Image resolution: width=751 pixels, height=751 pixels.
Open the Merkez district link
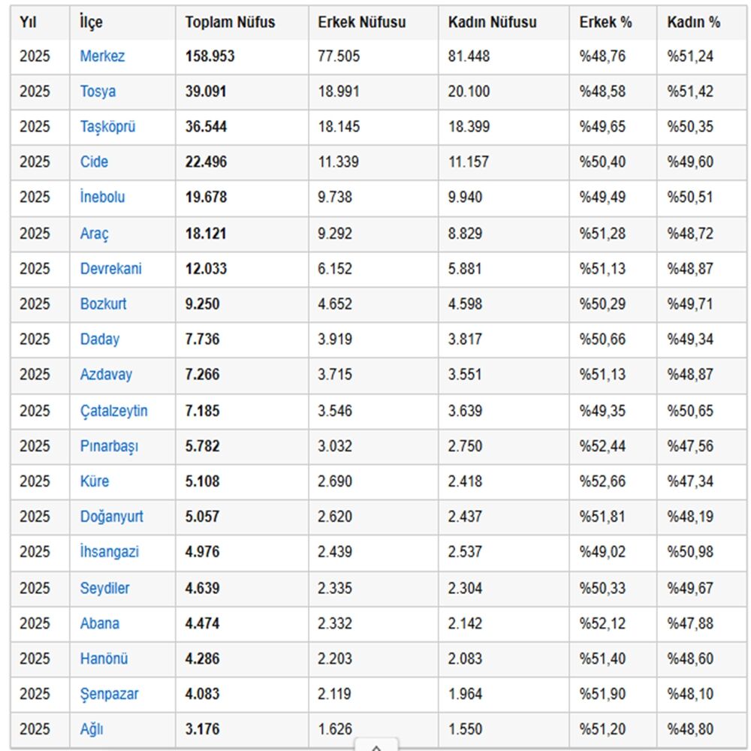(102, 56)
